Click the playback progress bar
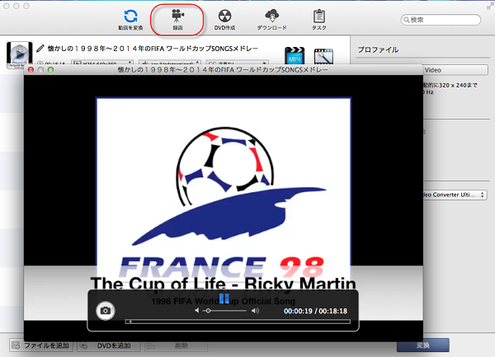495x357 pixels. tap(238, 322)
